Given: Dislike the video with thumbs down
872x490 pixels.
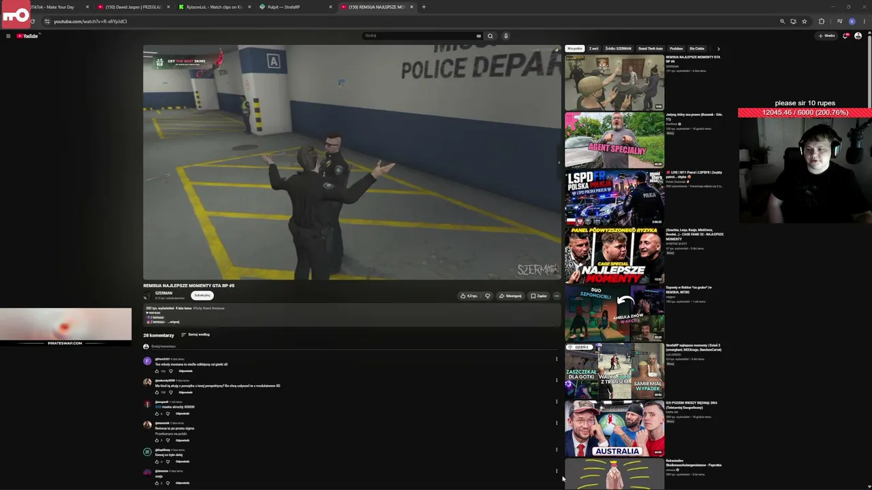Looking at the screenshot, I should click(x=487, y=296).
